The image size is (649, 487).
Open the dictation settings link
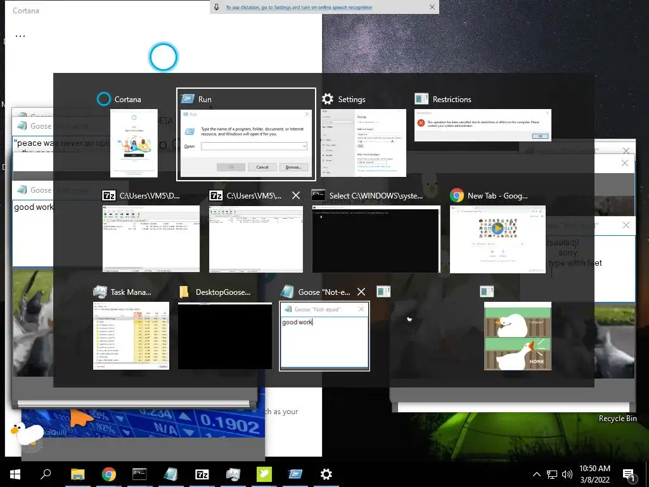click(x=299, y=7)
